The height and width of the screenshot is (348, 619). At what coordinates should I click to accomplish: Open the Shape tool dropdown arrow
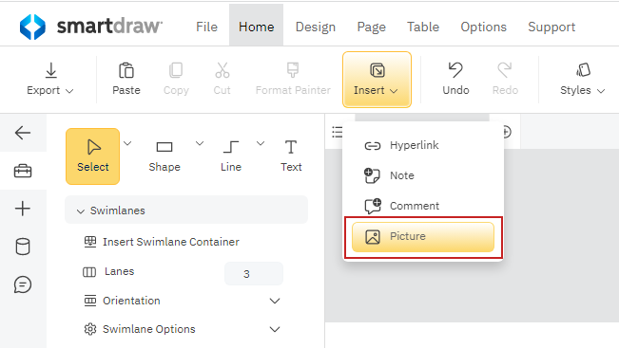click(200, 143)
